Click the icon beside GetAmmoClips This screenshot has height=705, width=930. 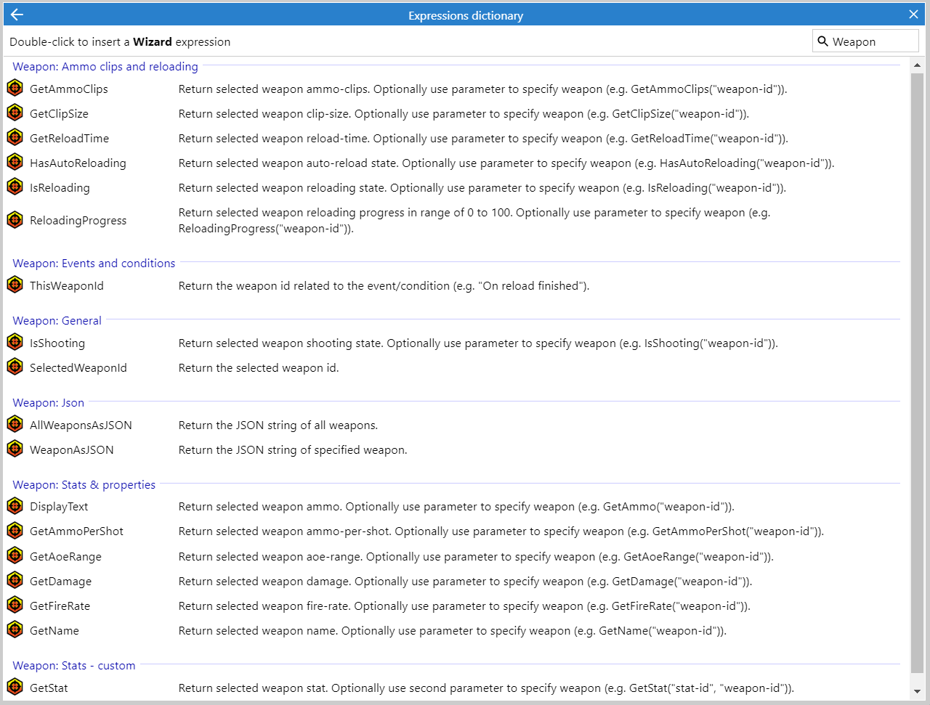15,89
